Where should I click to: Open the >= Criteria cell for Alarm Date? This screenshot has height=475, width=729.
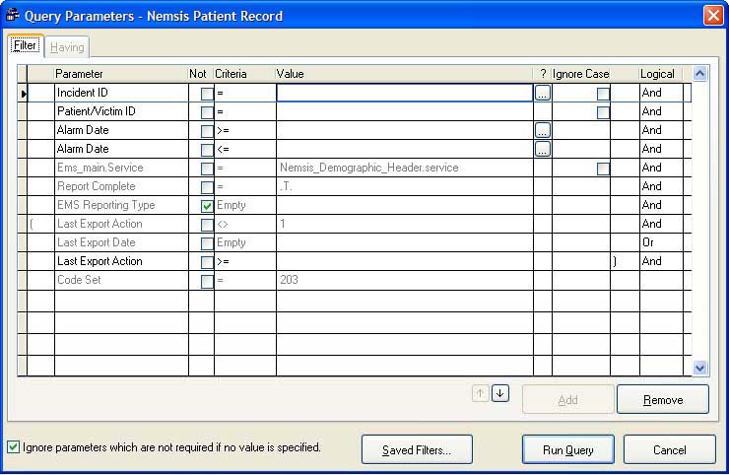click(245, 130)
